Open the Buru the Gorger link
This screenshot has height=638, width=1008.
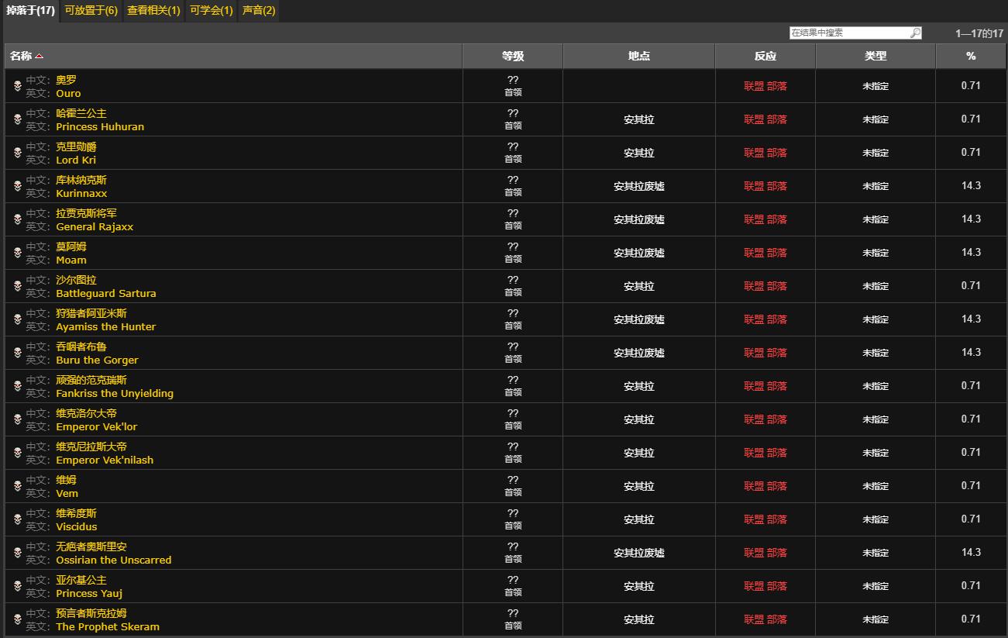tap(97, 360)
